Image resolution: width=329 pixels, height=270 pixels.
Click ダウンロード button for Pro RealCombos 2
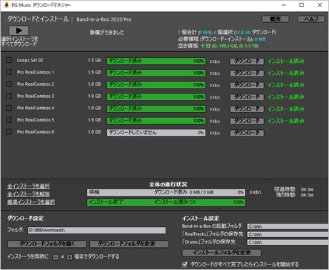click(x=247, y=85)
